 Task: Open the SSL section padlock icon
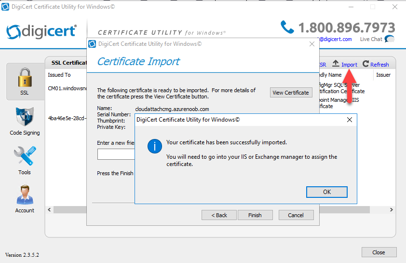click(25, 78)
